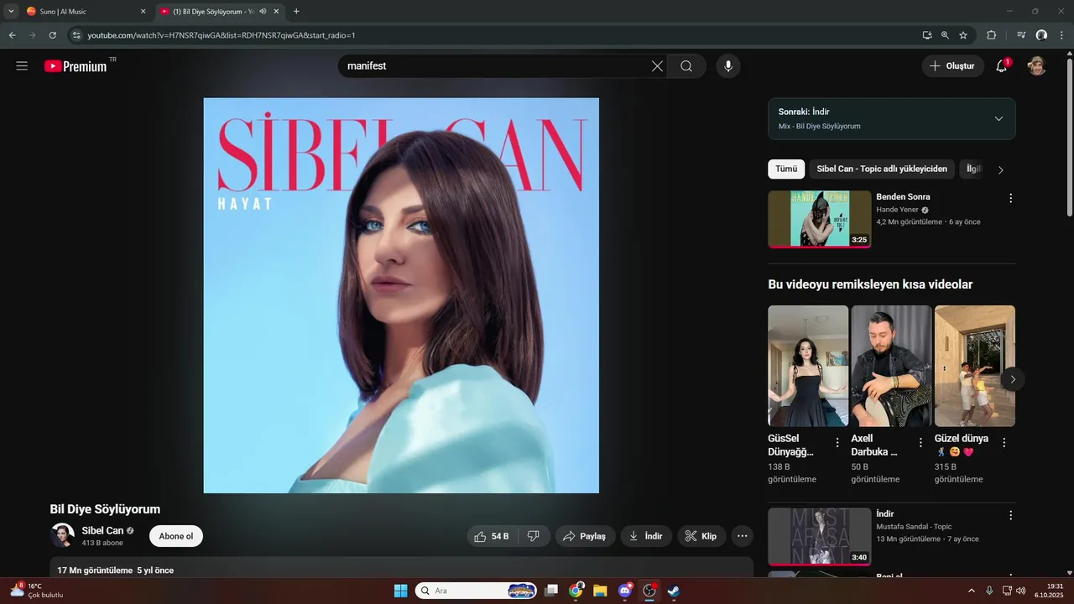Open the Benden Sonra video thumbnail
The height and width of the screenshot is (604, 1074).
coord(819,219)
